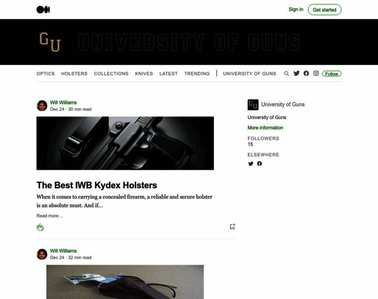This screenshot has height=299, width=378.
Task: Bookmark The Best IWB Kydex Holsters article
Action: [x=232, y=227]
